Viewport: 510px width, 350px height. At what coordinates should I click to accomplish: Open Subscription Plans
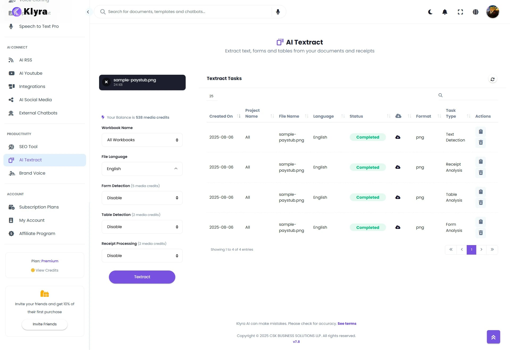pyautogui.click(x=39, y=207)
